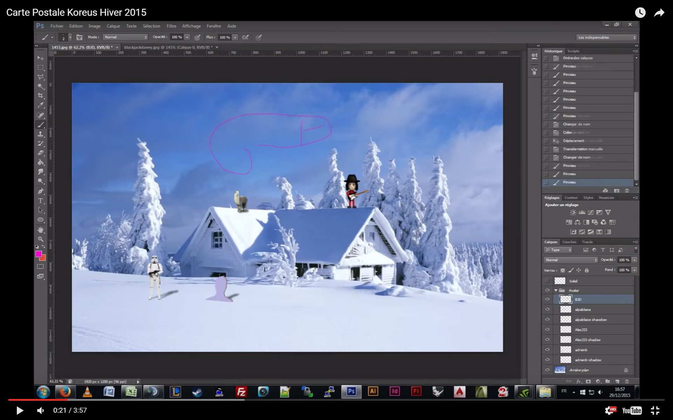Screen dimensions: 673x420
Task: Select 'Transformation manuelle' history state
Action: [x=583, y=149]
